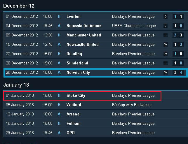Click the W result badge for Newcastle United
188x144 pixels.
[166, 45]
